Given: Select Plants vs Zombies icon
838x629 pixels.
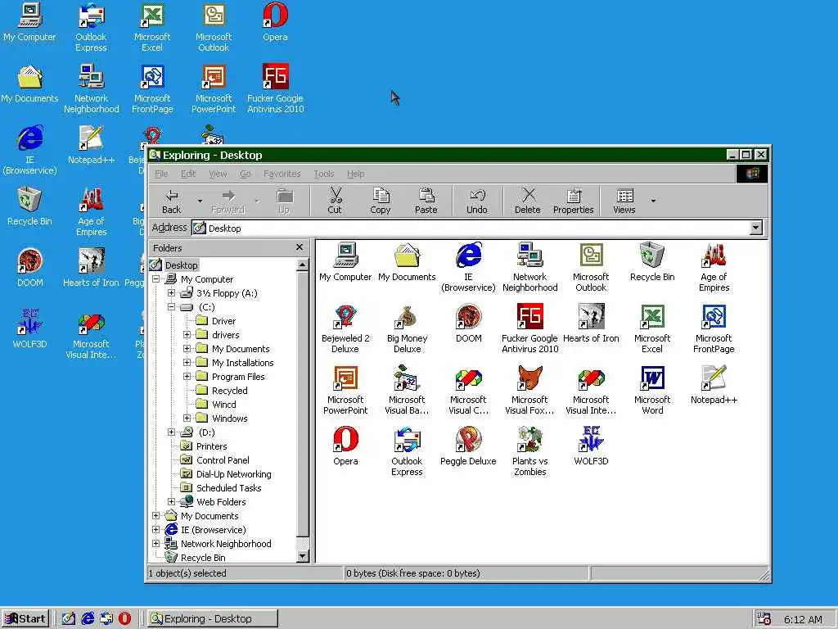Looking at the screenshot, I should [x=529, y=451].
